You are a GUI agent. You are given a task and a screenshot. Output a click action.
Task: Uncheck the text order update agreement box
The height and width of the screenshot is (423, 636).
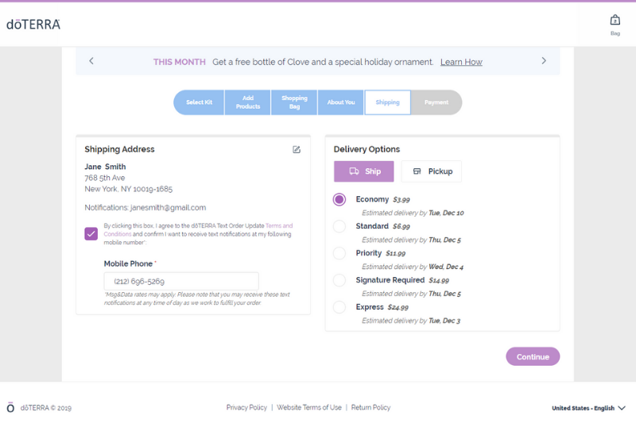point(91,233)
